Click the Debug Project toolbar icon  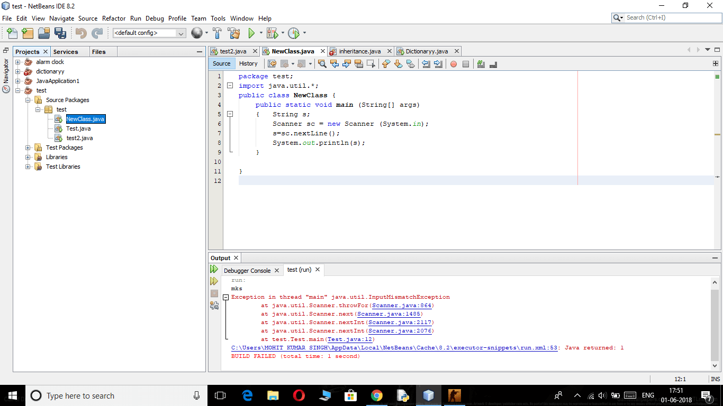click(273, 33)
